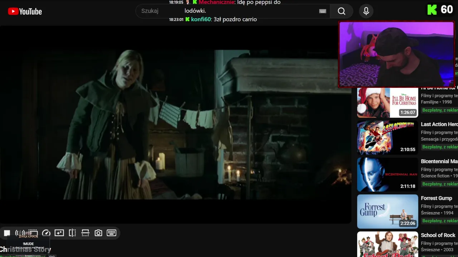The width and height of the screenshot is (458, 257).
Task: Open Last Action Hero thumbnail
Action: 388,137
